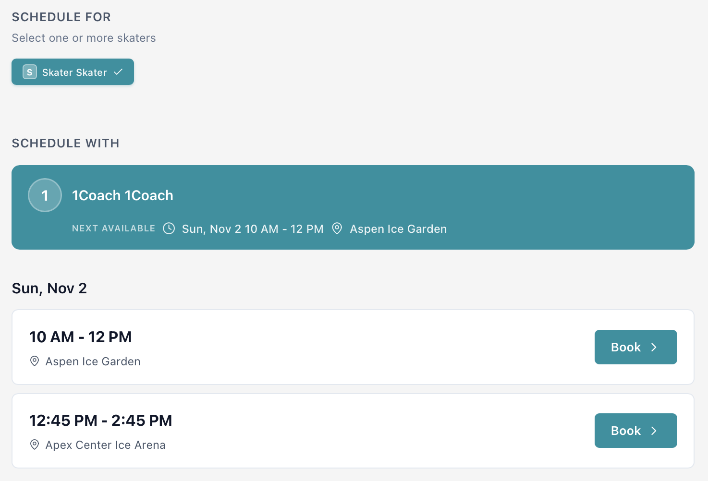This screenshot has width=708, height=481.
Task: Click the clock icon beside the next available time
Action: point(169,228)
